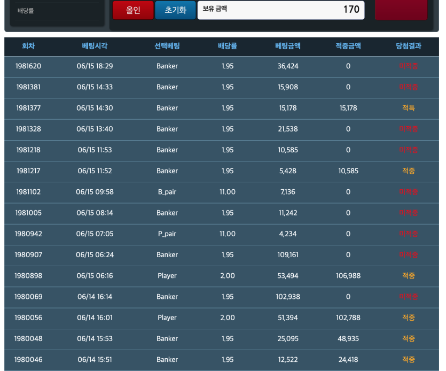The image size is (446, 371).
Task: Select round number 1981377
Action: pyautogui.click(x=28, y=108)
